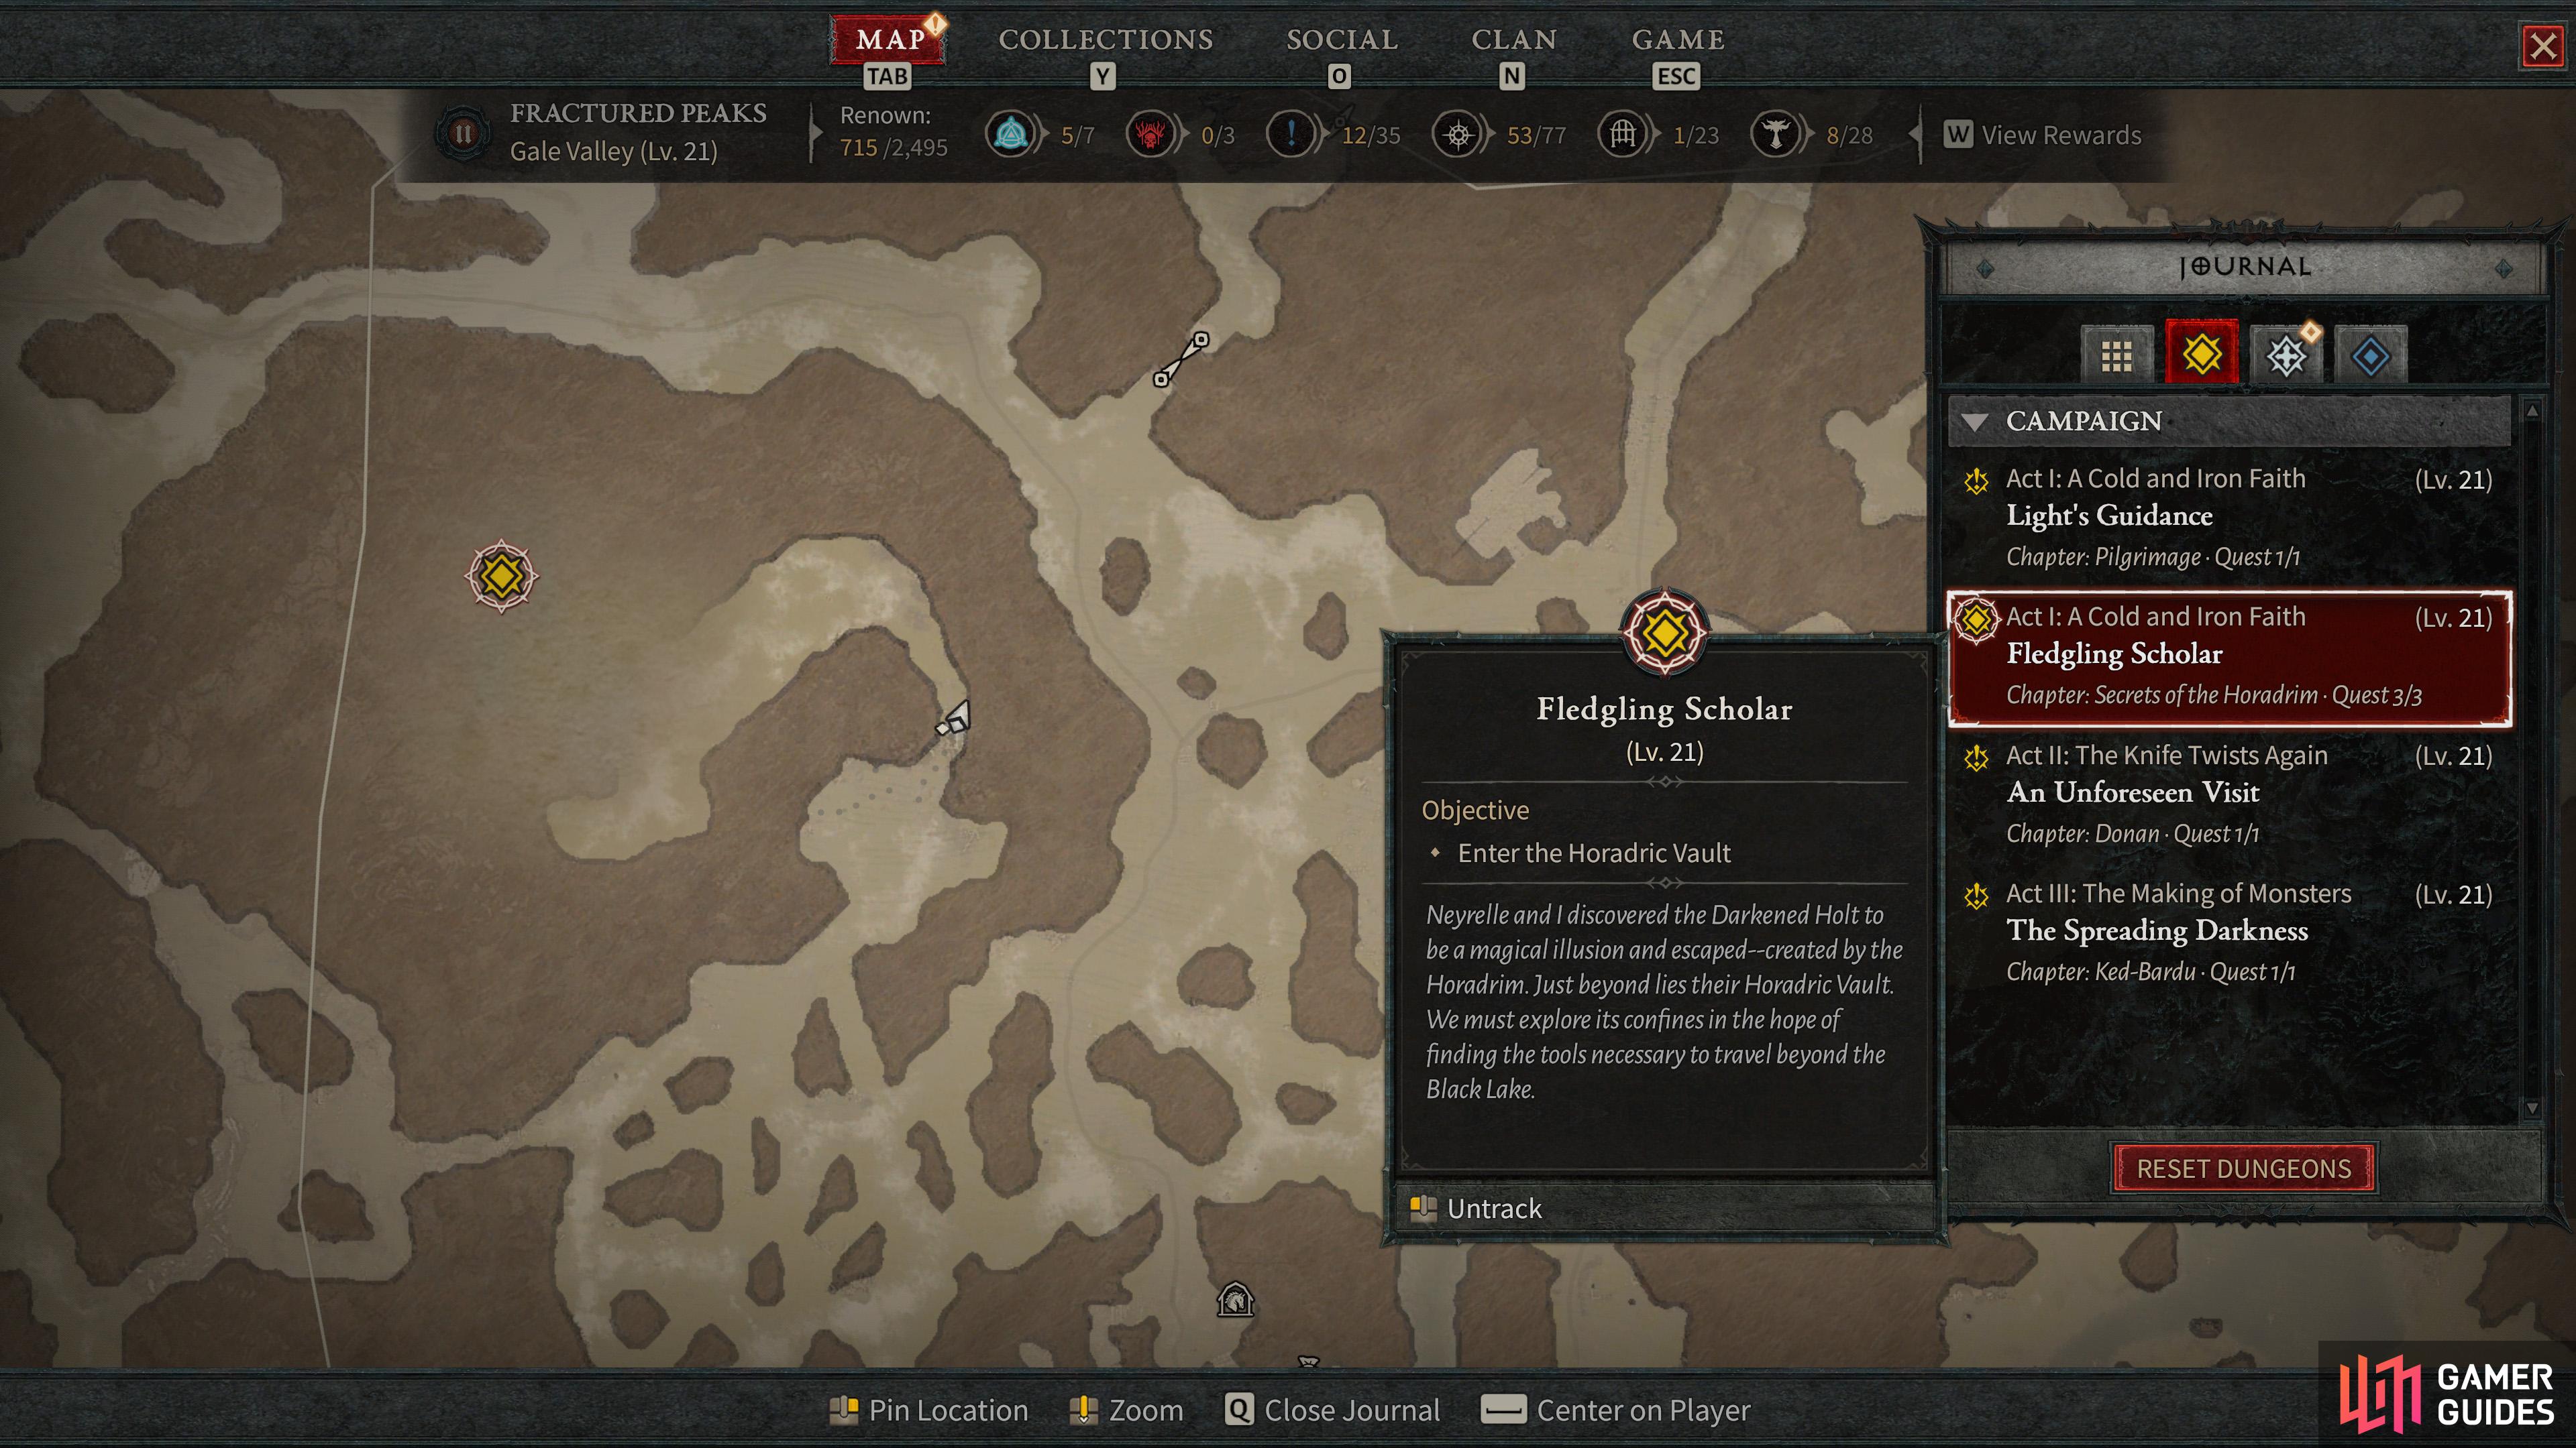Click the dungeons renown gate icon

tap(1623, 134)
